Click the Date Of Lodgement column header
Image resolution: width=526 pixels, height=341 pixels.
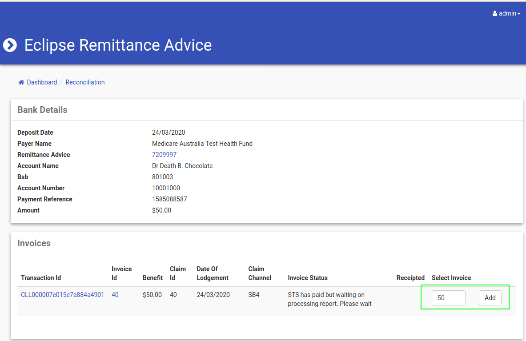[213, 273]
